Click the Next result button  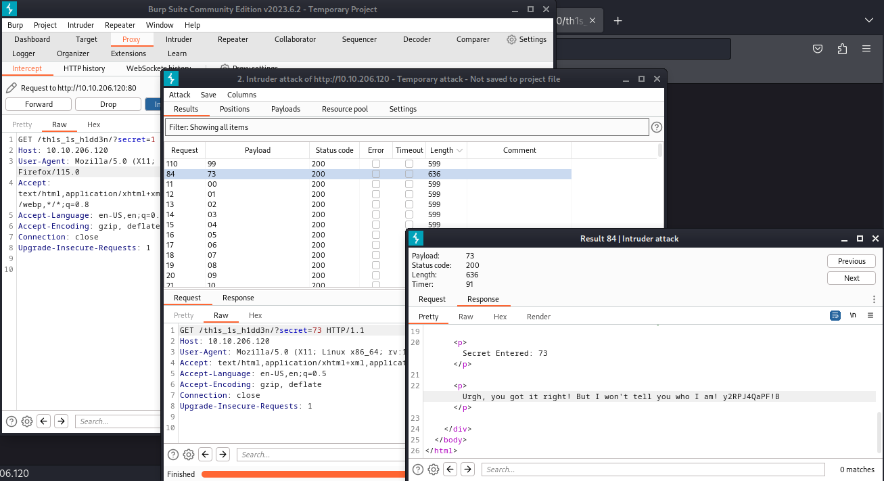coord(852,278)
